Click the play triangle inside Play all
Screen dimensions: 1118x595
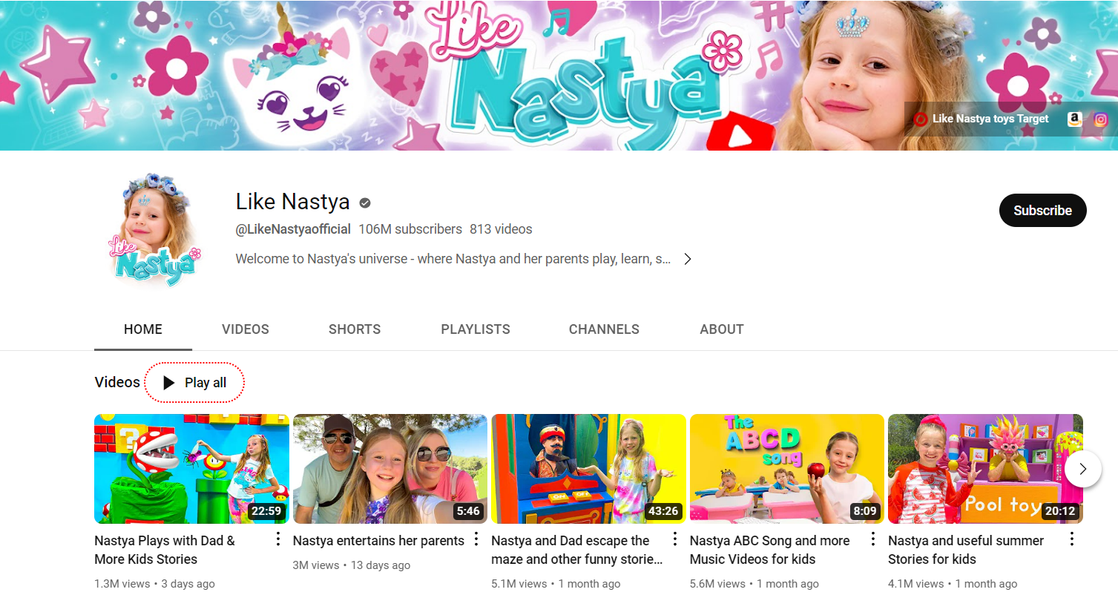[168, 382]
